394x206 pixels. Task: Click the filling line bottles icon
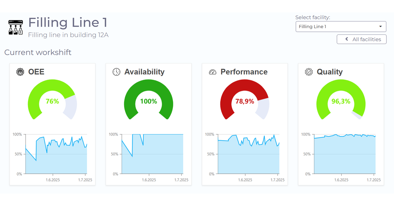16,27
